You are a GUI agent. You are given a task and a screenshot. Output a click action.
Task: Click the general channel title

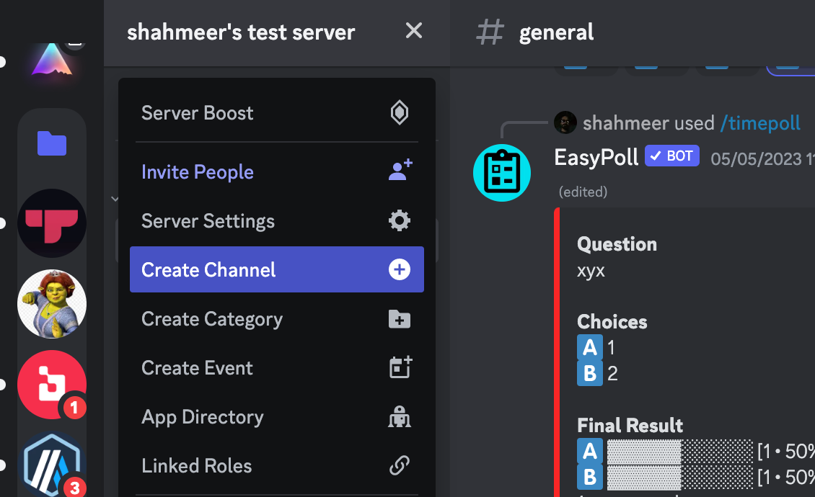(x=556, y=32)
